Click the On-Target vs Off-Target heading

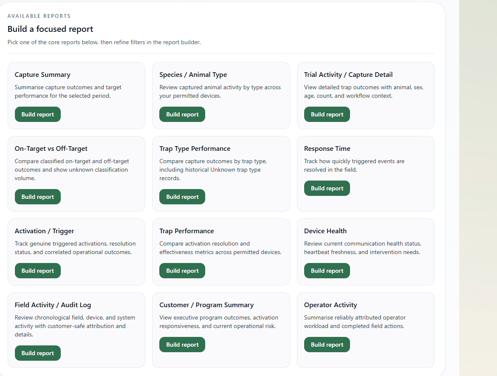point(51,149)
